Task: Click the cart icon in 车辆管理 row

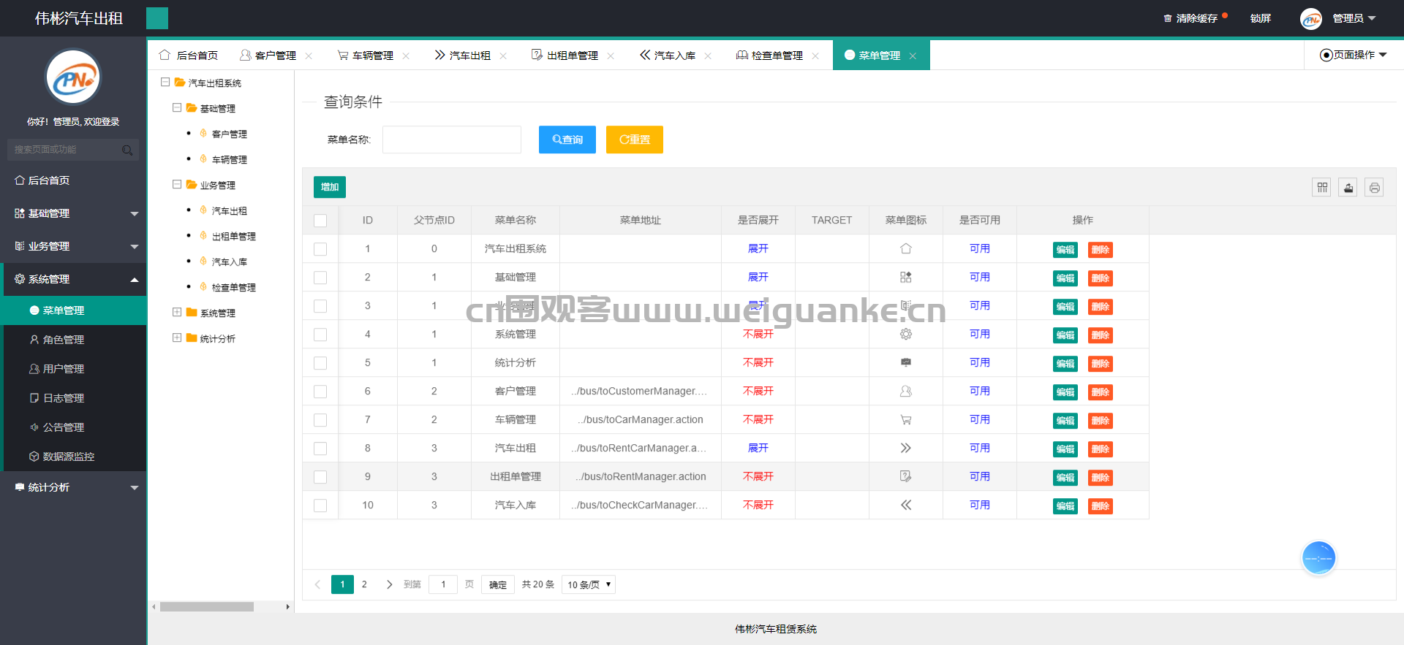Action: click(906, 420)
